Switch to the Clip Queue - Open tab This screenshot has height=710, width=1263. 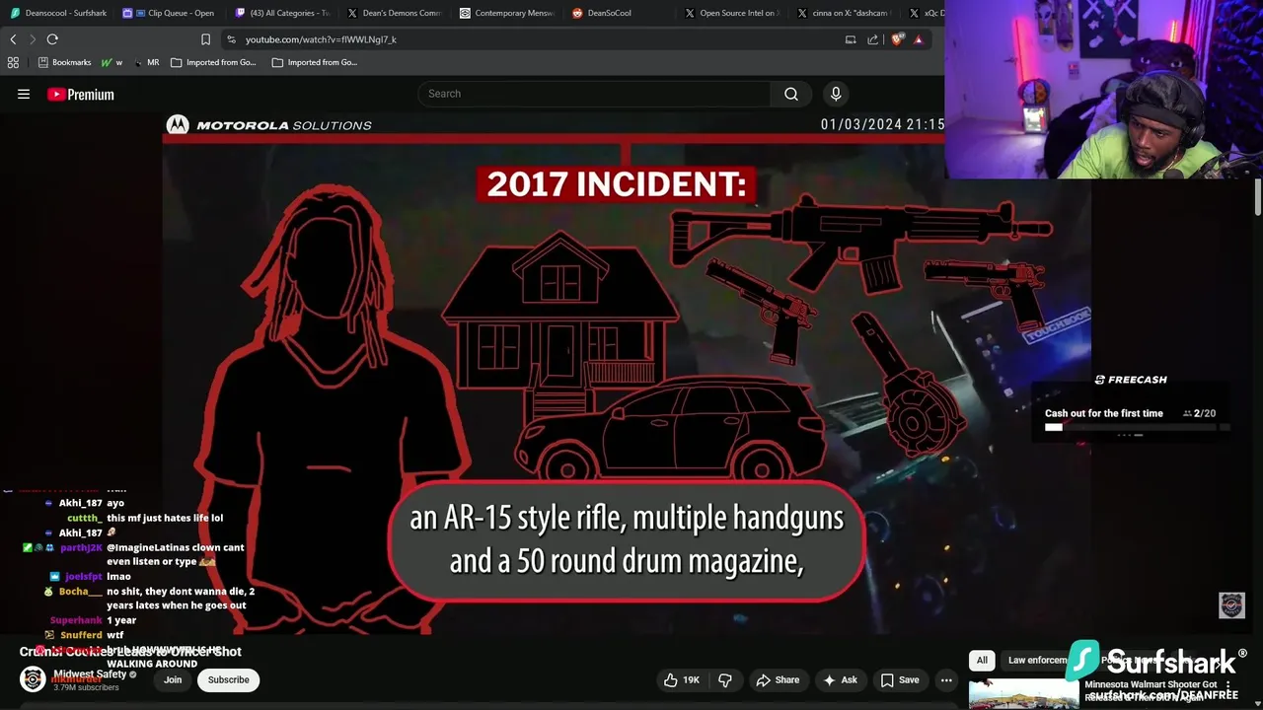point(169,13)
